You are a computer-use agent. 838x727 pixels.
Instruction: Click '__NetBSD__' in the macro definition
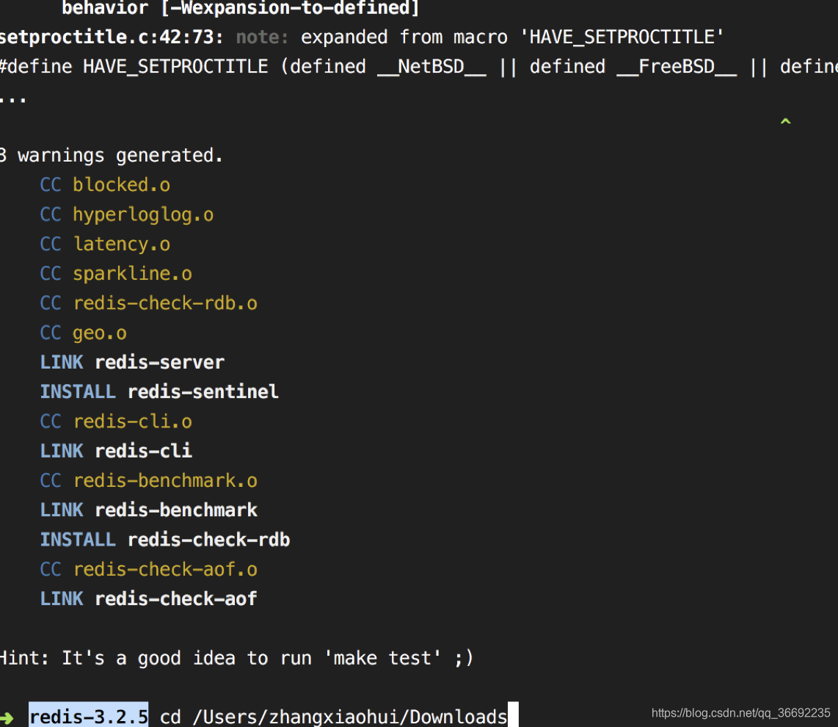[x=431, y=67]
